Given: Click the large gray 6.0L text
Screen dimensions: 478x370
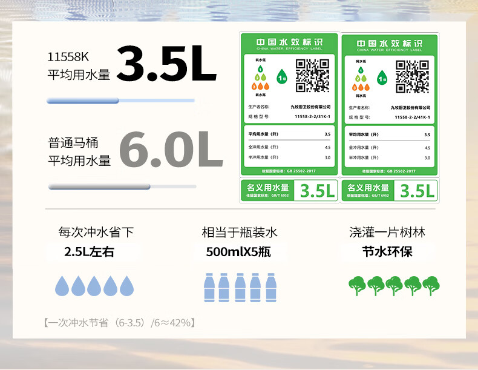Looking at the screenshot, I should click(x=171, y=151).
